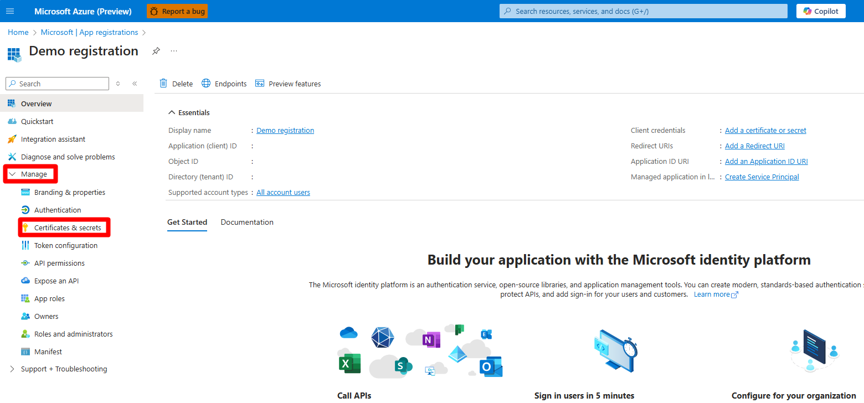Open the Copilot button
Screen dimensions: 864x403
pos(821,11)
